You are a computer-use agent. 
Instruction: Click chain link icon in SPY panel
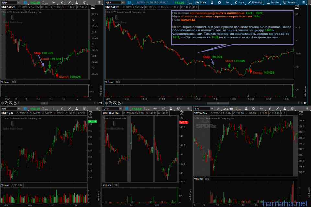218,109
